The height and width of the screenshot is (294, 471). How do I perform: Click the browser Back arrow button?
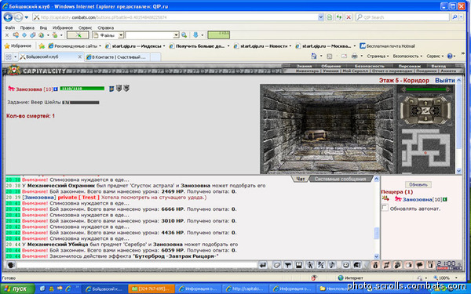(8, 17)
